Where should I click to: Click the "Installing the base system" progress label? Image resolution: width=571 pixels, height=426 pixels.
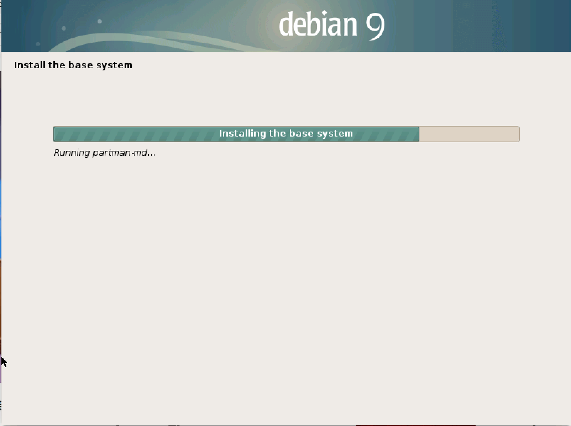(286, 134)
